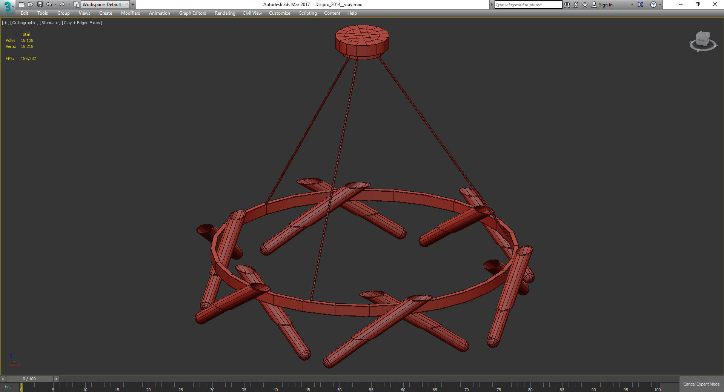Viewport: 724px width, 392px height.
Task: Create a new scene with New icon
Action: tap(22, 5)
